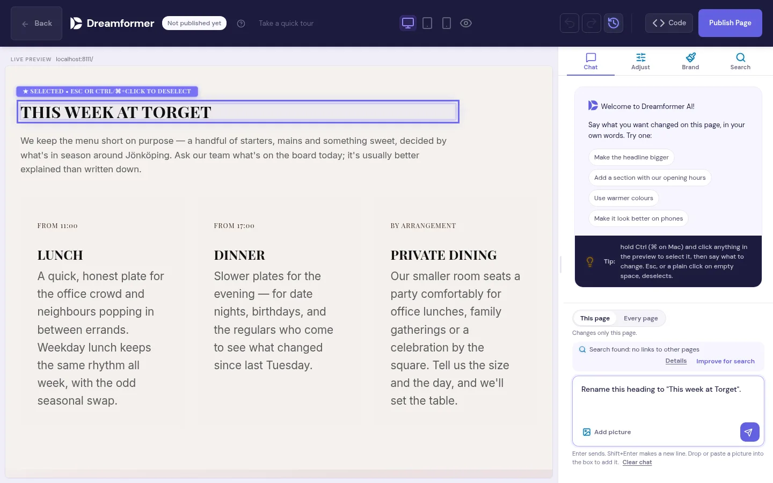Click the Dreamformer logo
Screen dimensions: 773x483
tap(112, 23)
